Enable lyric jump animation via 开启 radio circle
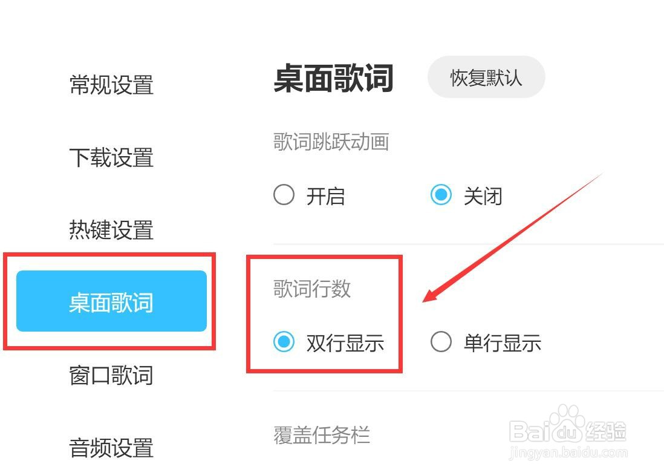 284,195
